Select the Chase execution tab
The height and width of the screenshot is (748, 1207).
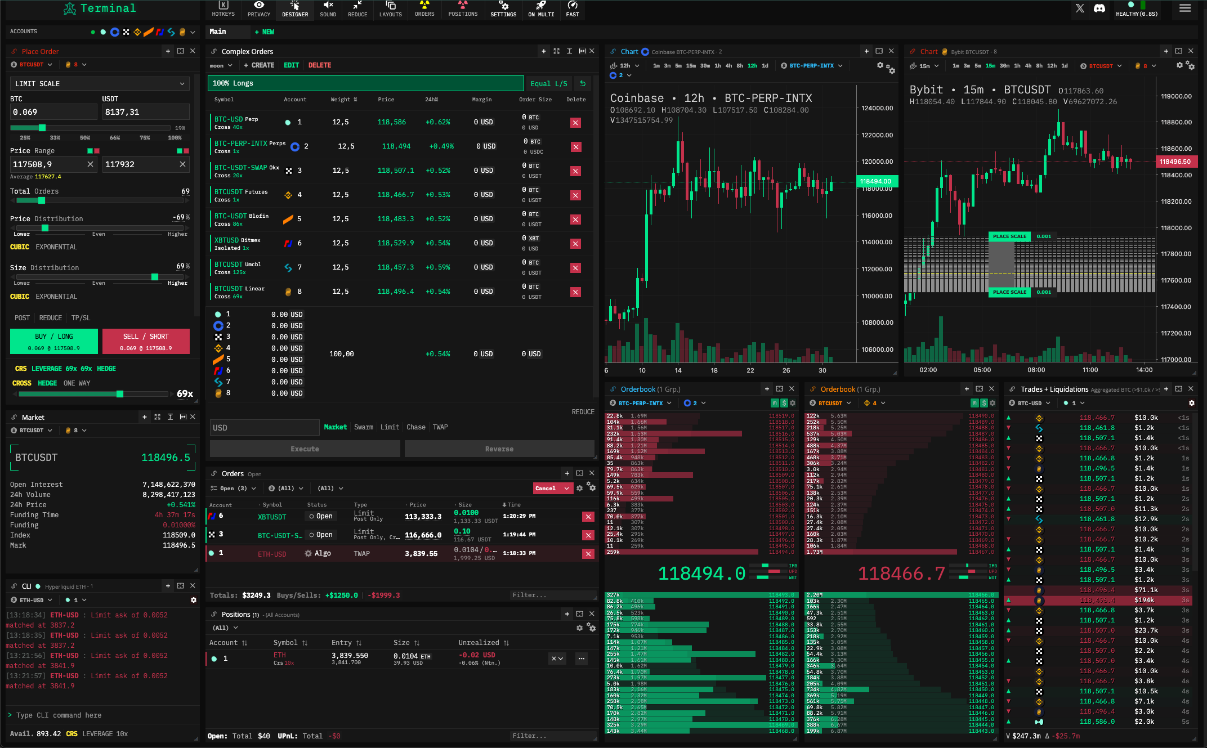(416, 427)
